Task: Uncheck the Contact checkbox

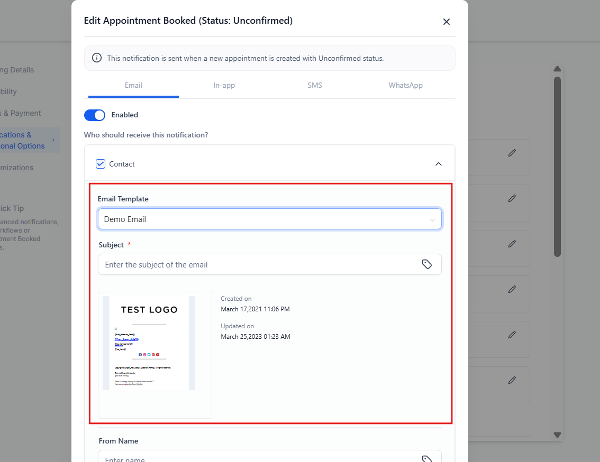Action: (101, 164)
